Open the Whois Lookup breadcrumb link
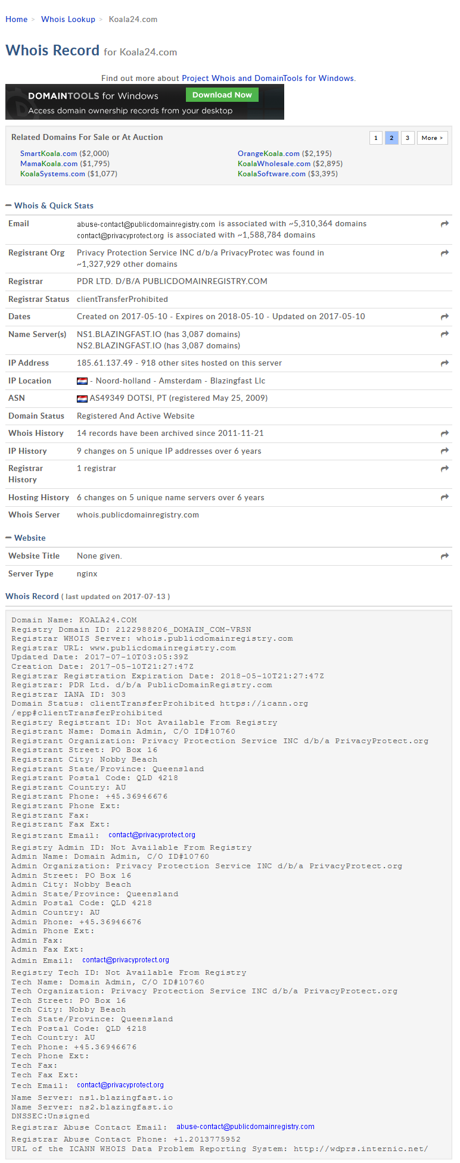The height and width of the screenshot is (1163, 460). pyautogui.click(x=68, y=19)
